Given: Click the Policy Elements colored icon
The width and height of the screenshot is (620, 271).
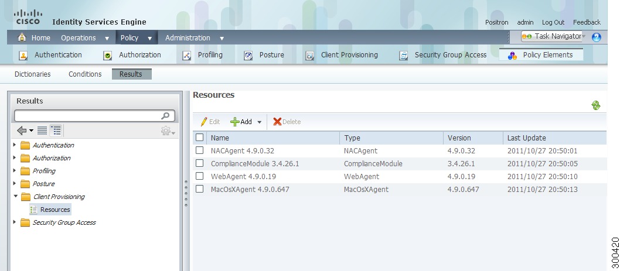Looking at the screenshot, I should pos(512,56).
